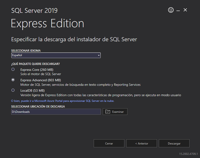Click the 'Versión ligera de Express Edition' description

click(x=101, y=95)
